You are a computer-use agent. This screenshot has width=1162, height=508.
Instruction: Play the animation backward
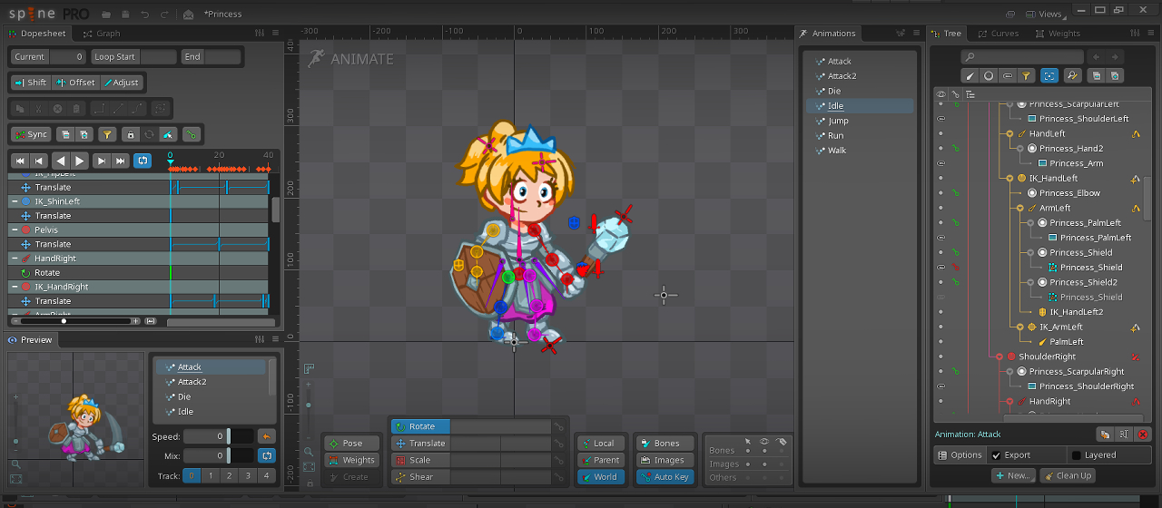point(60,161)
